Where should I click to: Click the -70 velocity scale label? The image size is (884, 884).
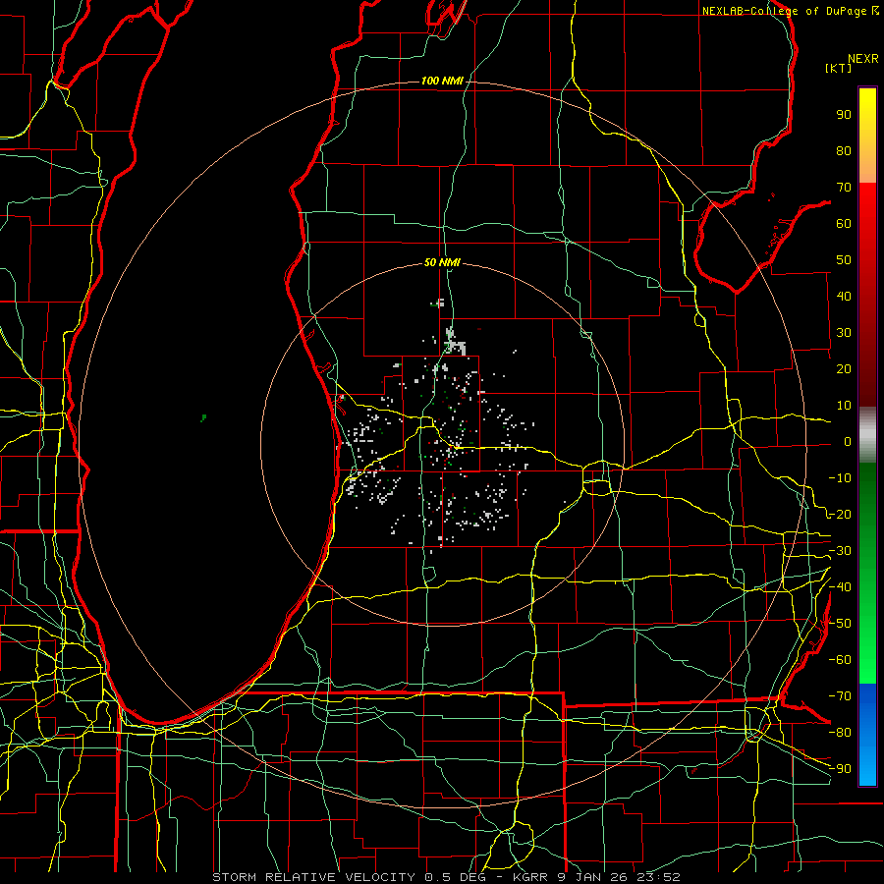coord(840,696)
